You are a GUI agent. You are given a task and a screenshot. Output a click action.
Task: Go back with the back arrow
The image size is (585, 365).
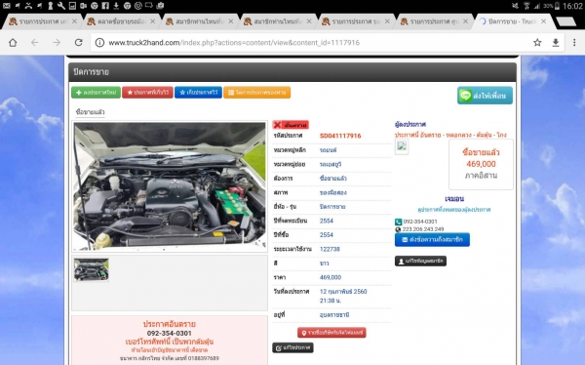pos(35,43)
